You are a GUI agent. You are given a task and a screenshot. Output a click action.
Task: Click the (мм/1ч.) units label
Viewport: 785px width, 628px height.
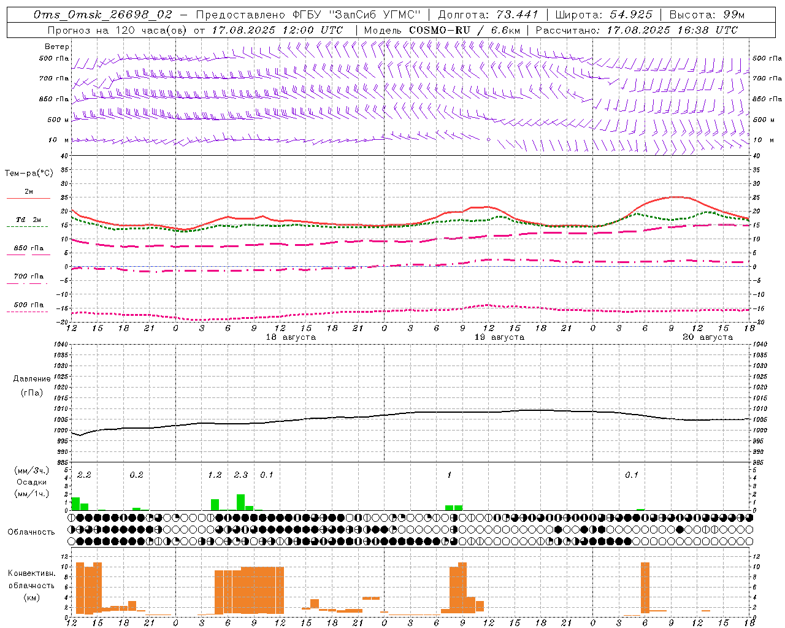pos(31,494)
